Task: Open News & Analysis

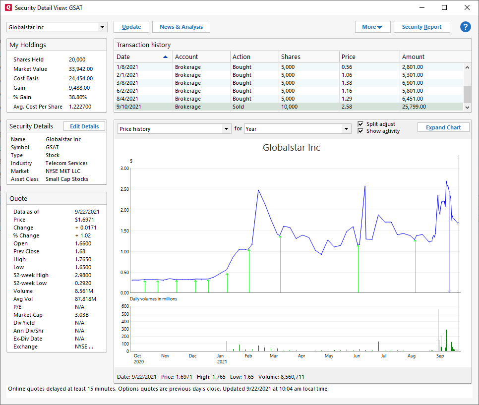Action: tap(181, 27)
